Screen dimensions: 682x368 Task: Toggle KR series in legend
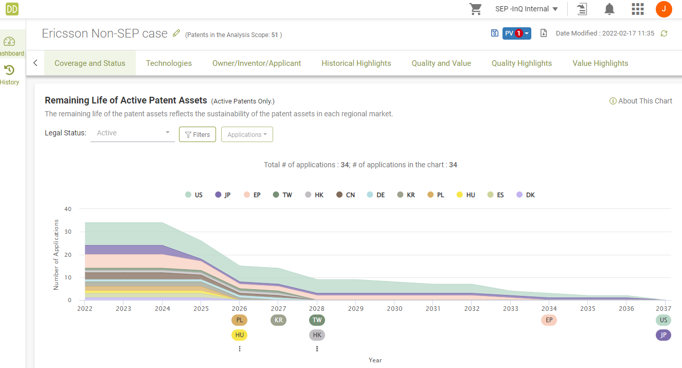(x=406, y=195)
